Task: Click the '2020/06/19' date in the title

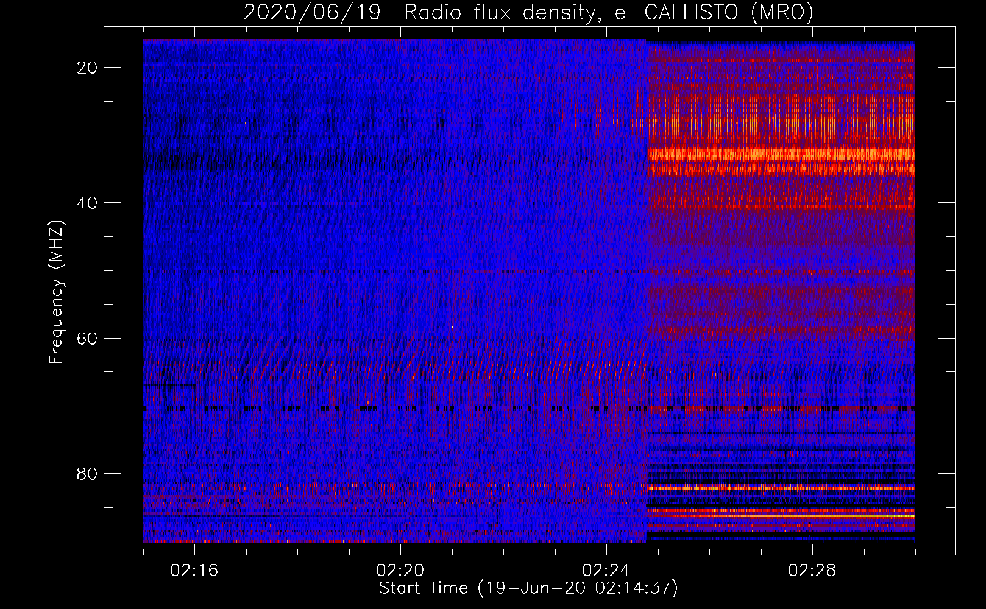Action: tap(312, 13)
